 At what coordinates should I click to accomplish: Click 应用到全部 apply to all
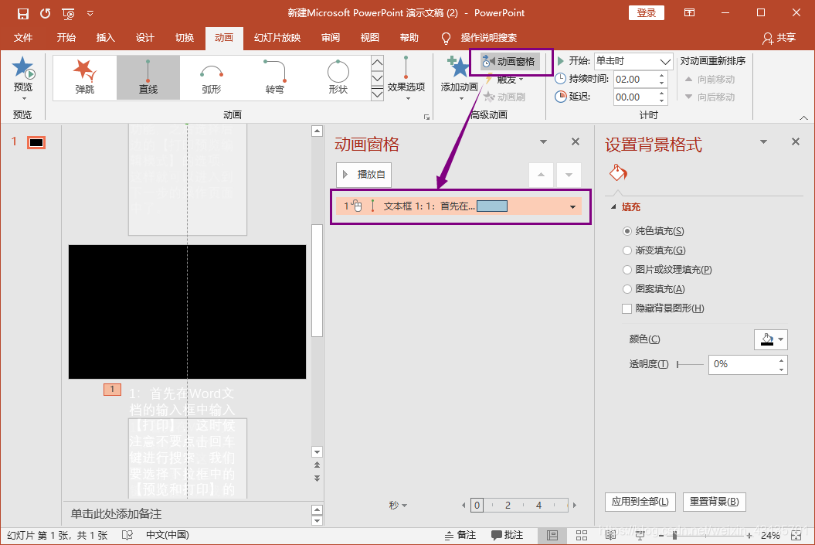pyautogui.click(x=640, y=502)
